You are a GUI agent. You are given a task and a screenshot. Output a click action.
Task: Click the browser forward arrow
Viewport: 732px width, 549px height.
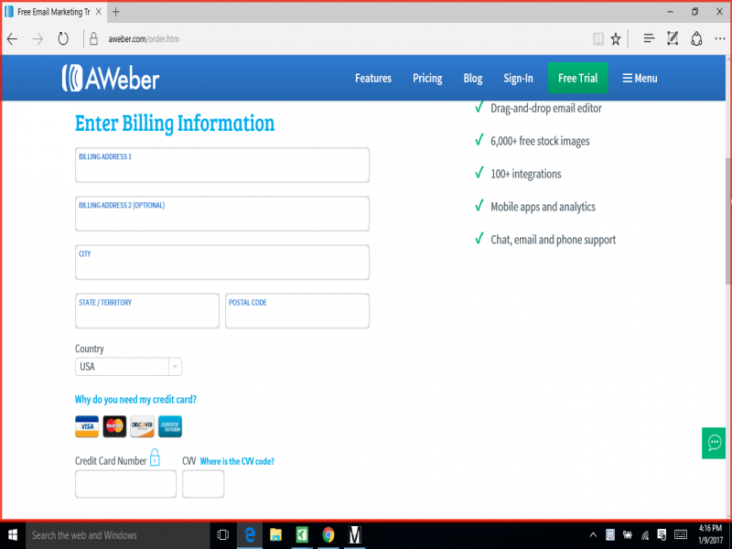[x=38, y=38]
